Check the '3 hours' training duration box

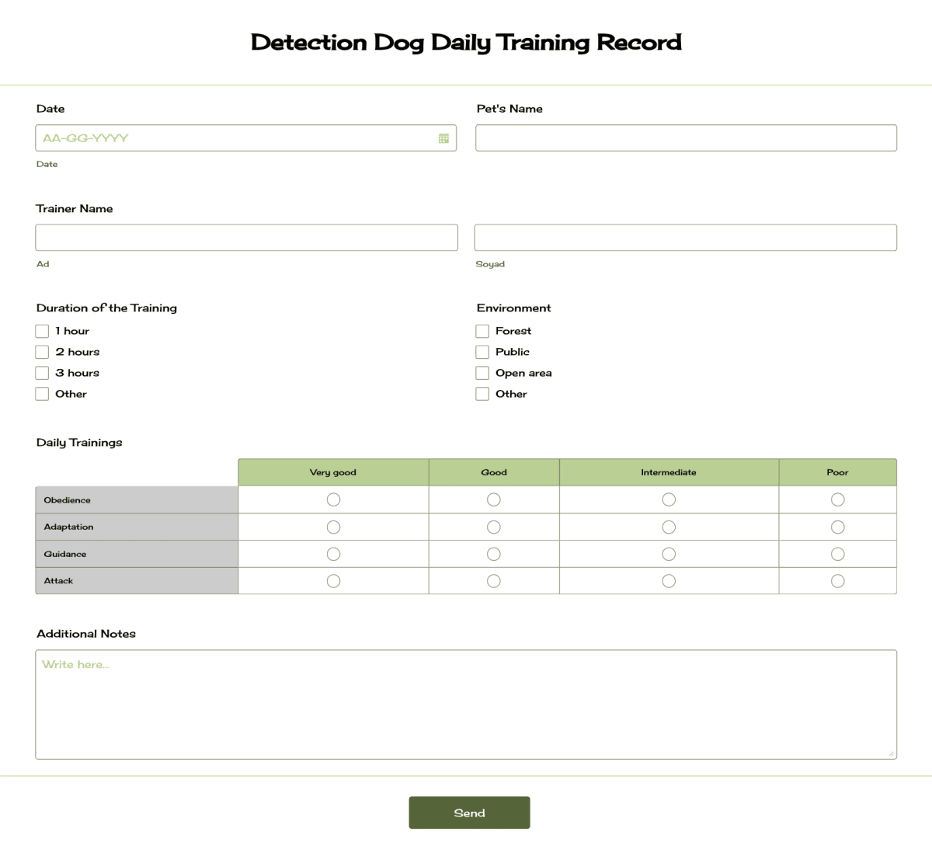(x=42, y=372)
